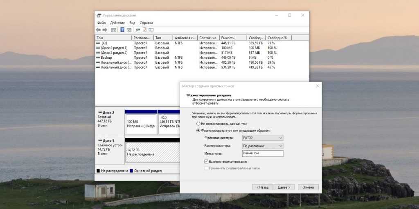This screenshot has width=419, height=209.
Task: Click the Forward arrow in the toolbar
Action: 105,30
